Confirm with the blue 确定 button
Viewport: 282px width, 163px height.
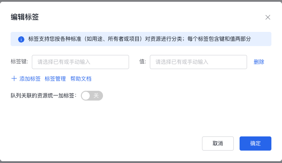255,144
